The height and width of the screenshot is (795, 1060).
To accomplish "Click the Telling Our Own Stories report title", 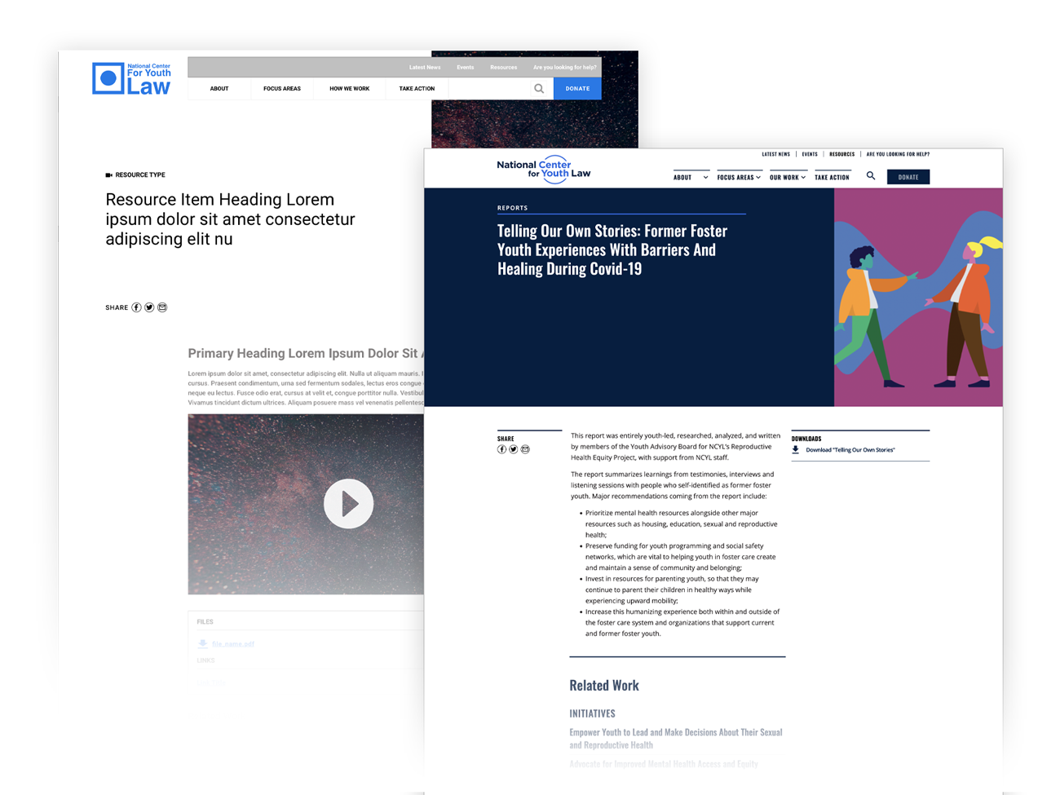I will point(612,250).
